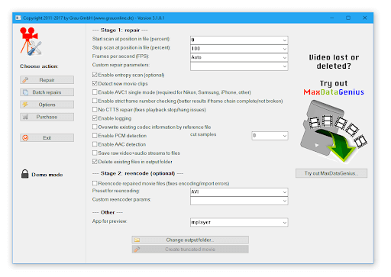This screenshot has width=391, height=277.
Task: Open the Options page
Action: [47, 105]
